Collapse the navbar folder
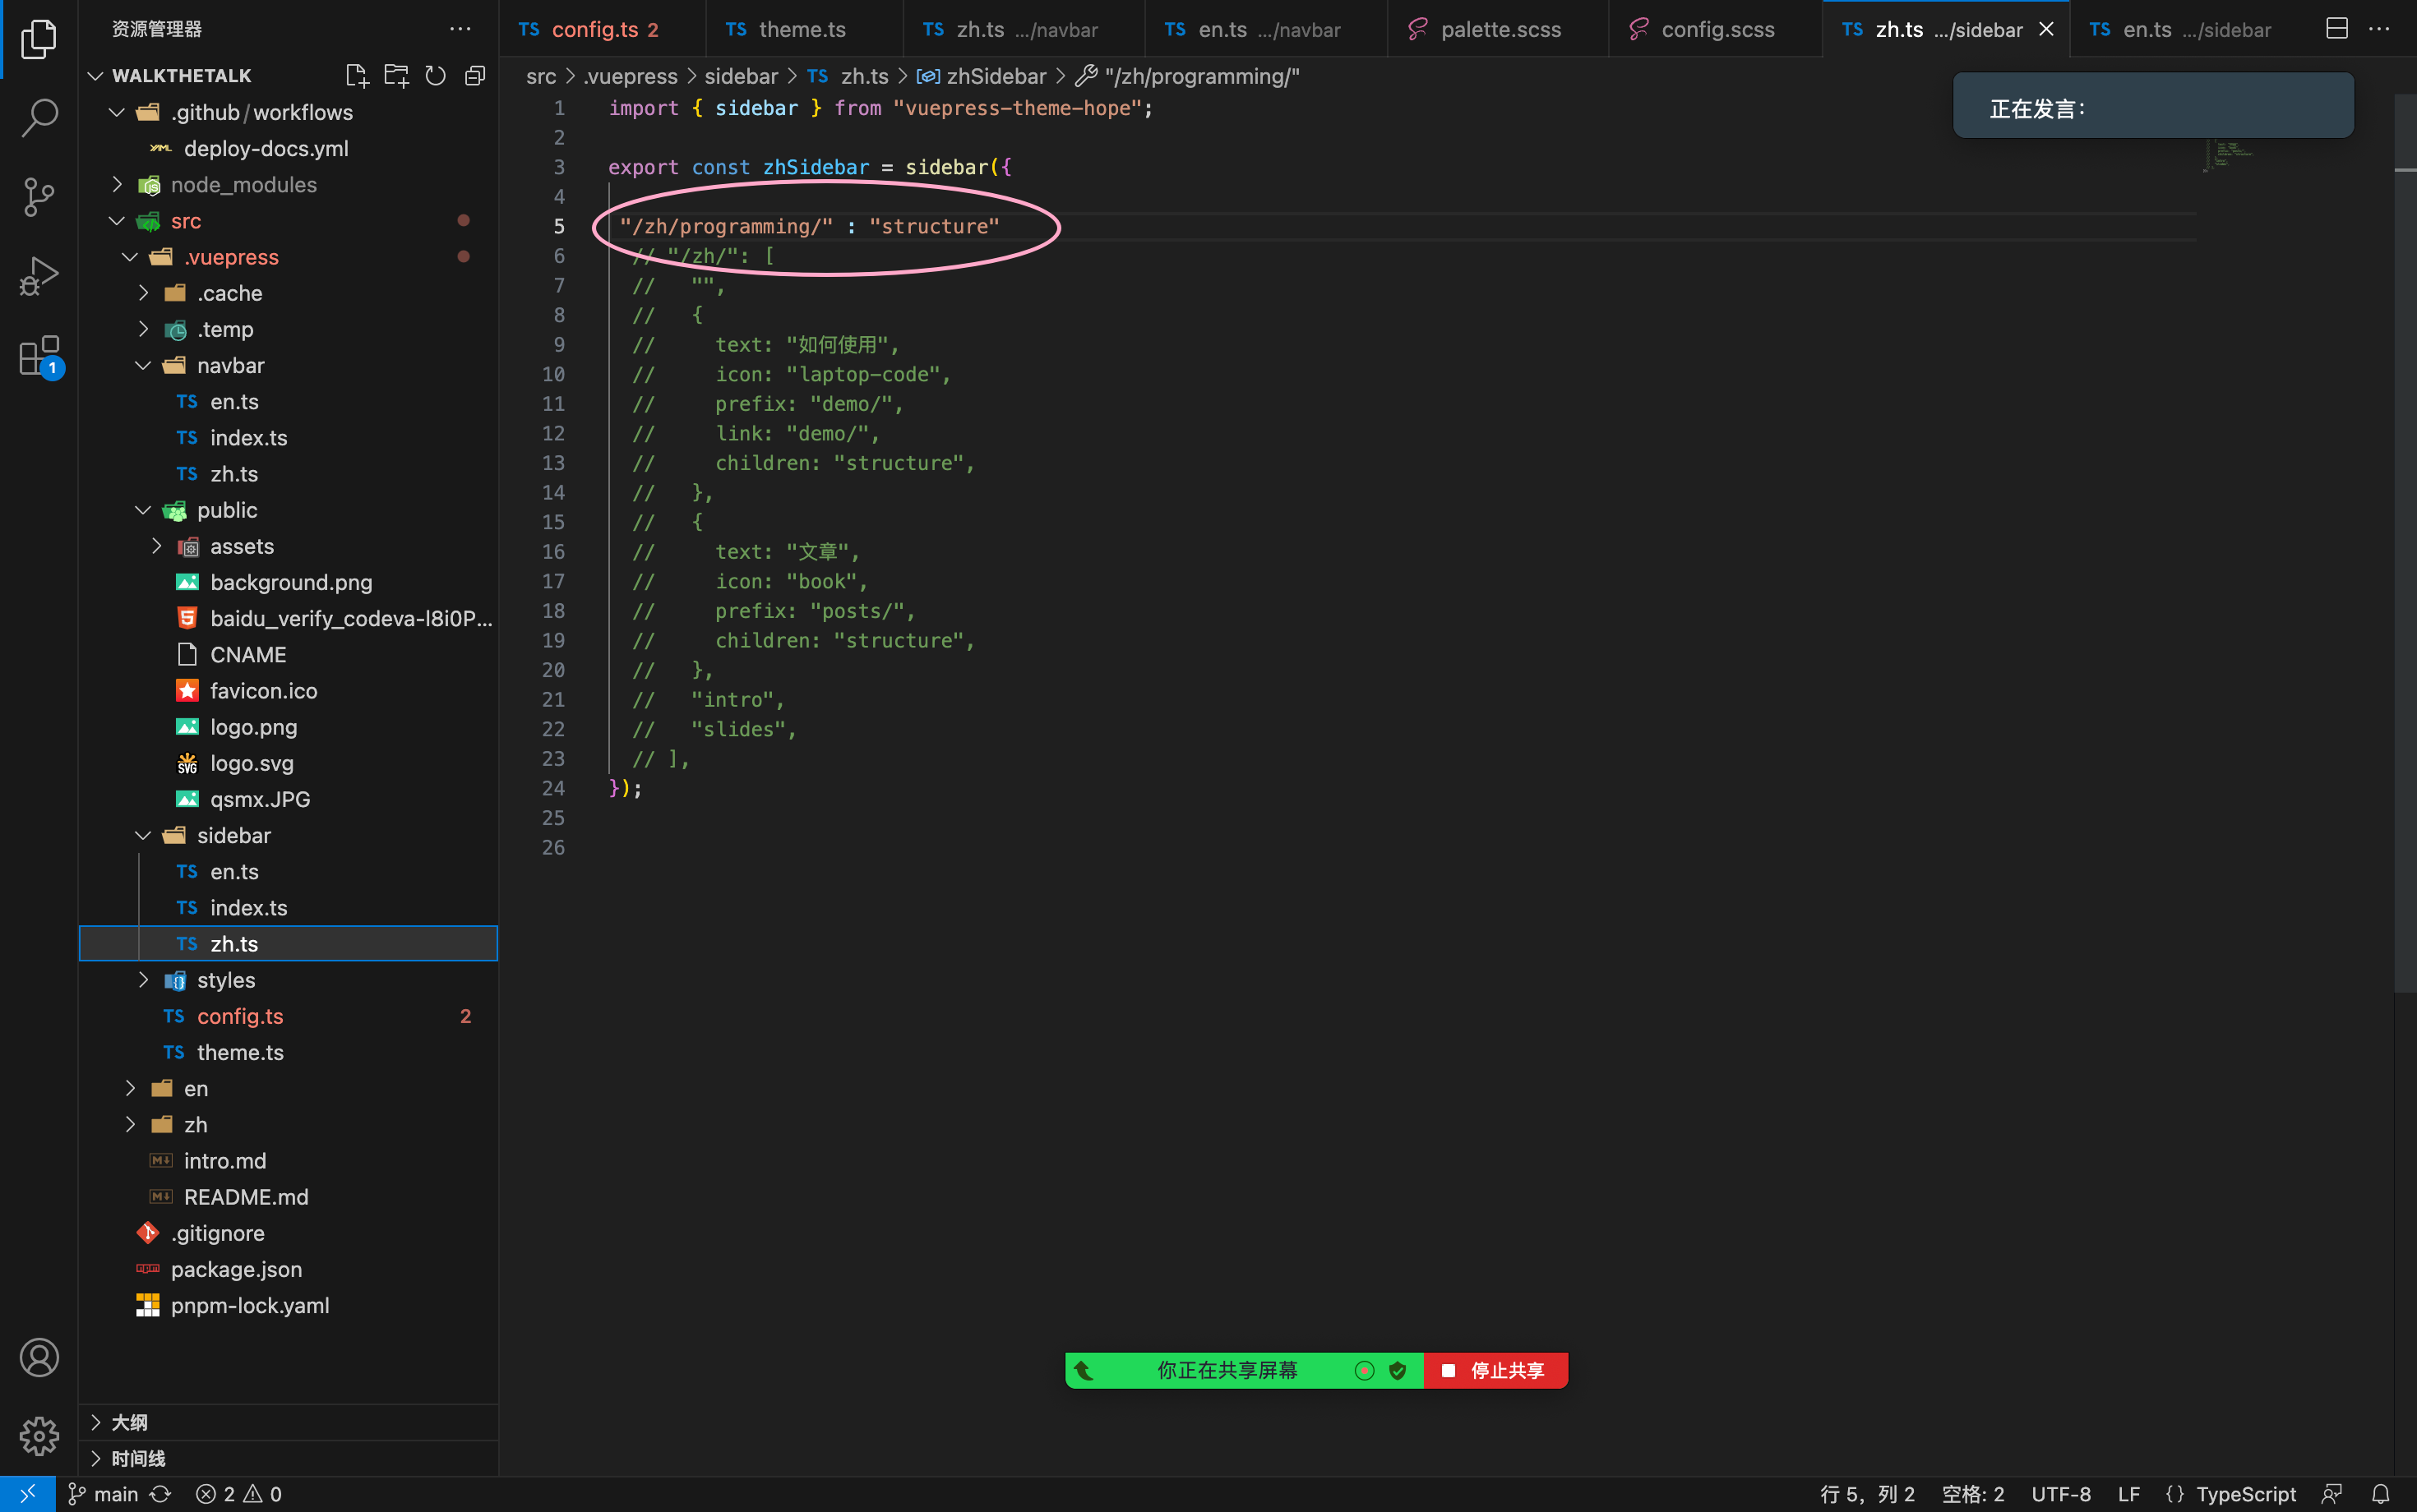The width and height of the screenshot is (2417, 1512). pos(143,365)
